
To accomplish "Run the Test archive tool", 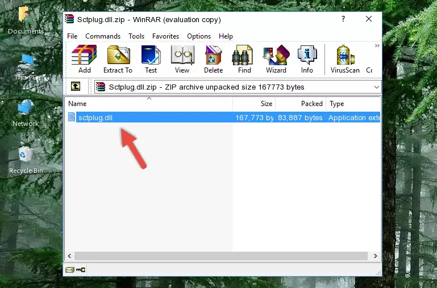I will [151, 59].
